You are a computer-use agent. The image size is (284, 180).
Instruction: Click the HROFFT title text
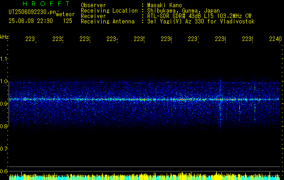[x=47, y=4]
